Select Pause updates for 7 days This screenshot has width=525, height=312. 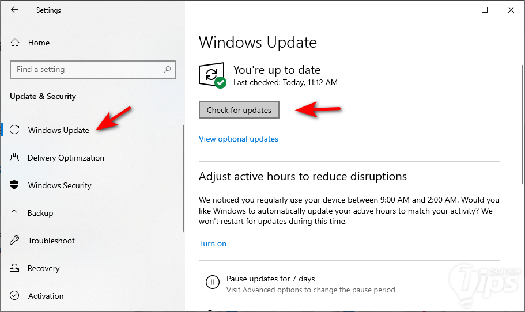(271, 279)
